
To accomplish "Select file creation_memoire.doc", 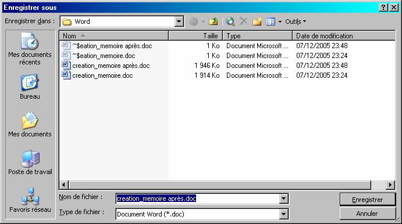I will 102,75.
